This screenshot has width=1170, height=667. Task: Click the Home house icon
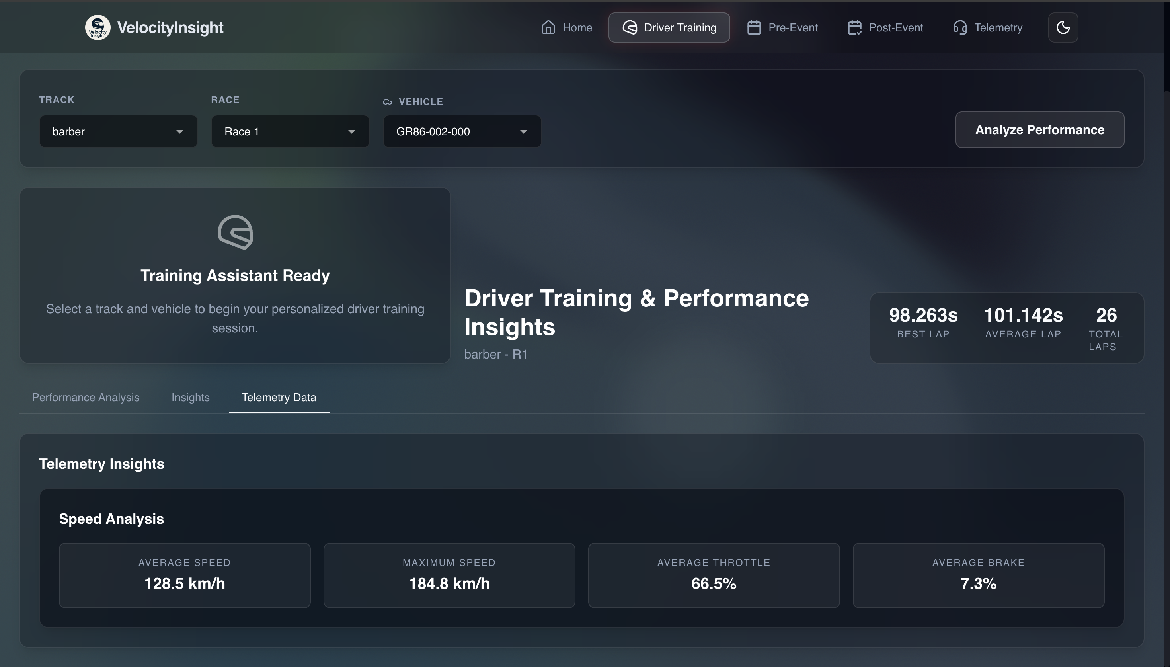pyautogui.click(x=548, y=27)
